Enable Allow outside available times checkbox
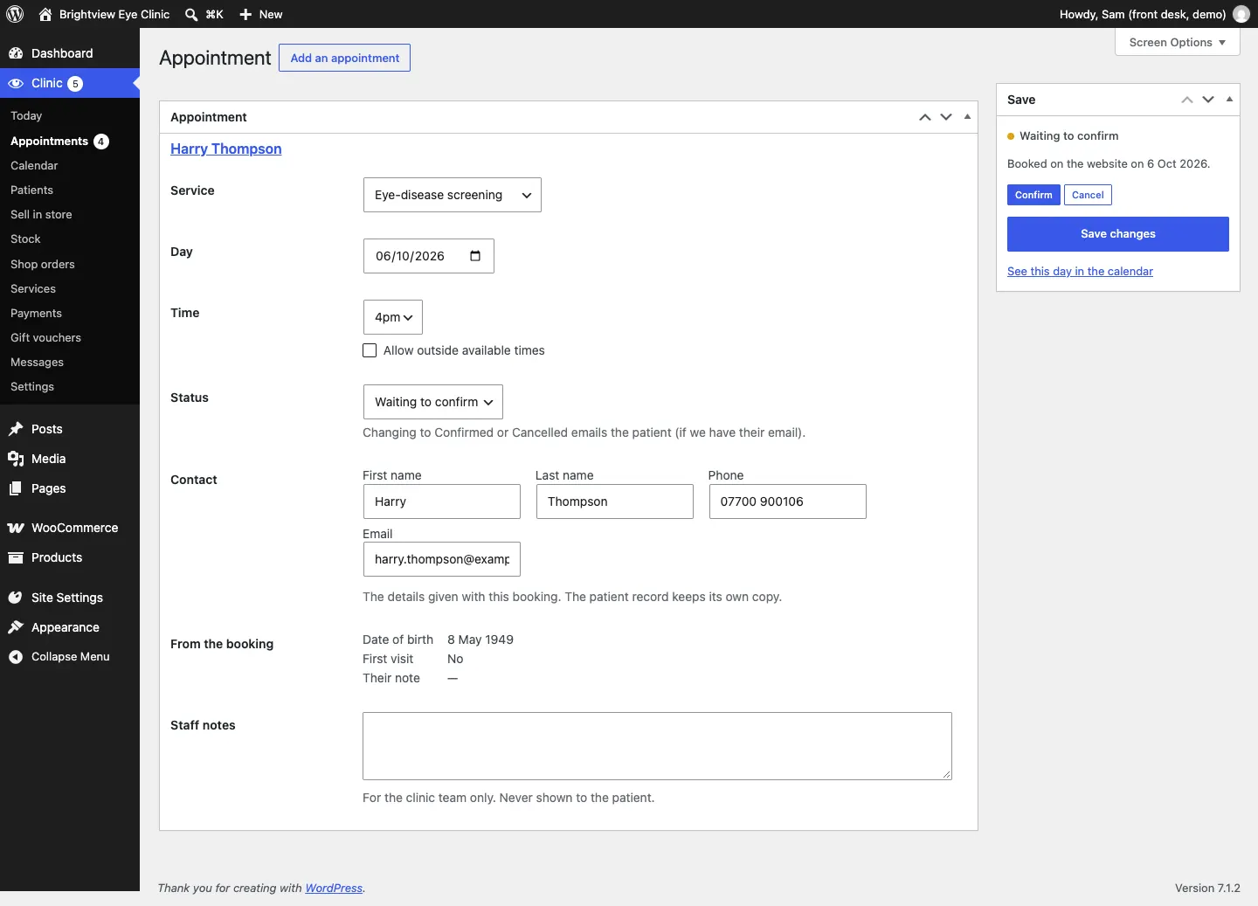Image resolution: width=1258 pixels, height=906 pixels. tap(370, 350)
